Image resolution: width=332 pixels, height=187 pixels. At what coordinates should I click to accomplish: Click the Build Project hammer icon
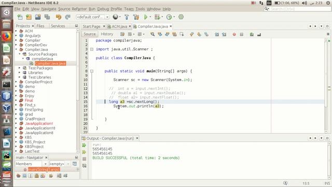(127, 17)
